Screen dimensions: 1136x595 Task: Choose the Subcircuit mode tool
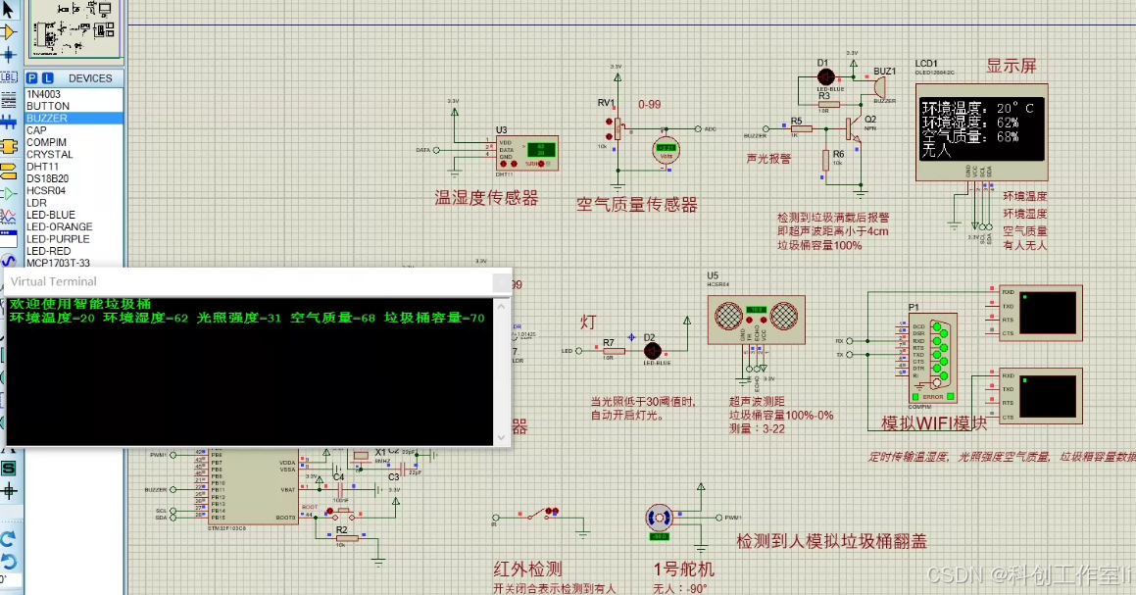click(8, 146)
